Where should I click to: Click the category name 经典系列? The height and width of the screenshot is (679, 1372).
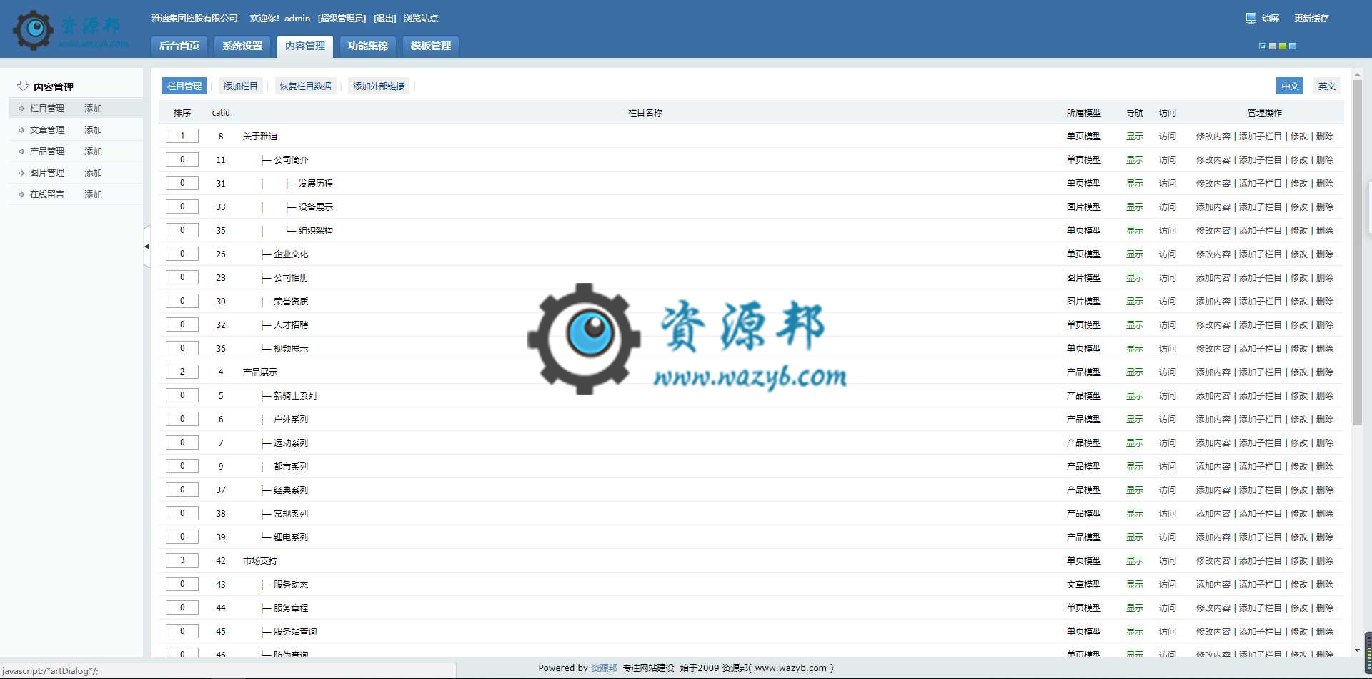pos(291,490)
